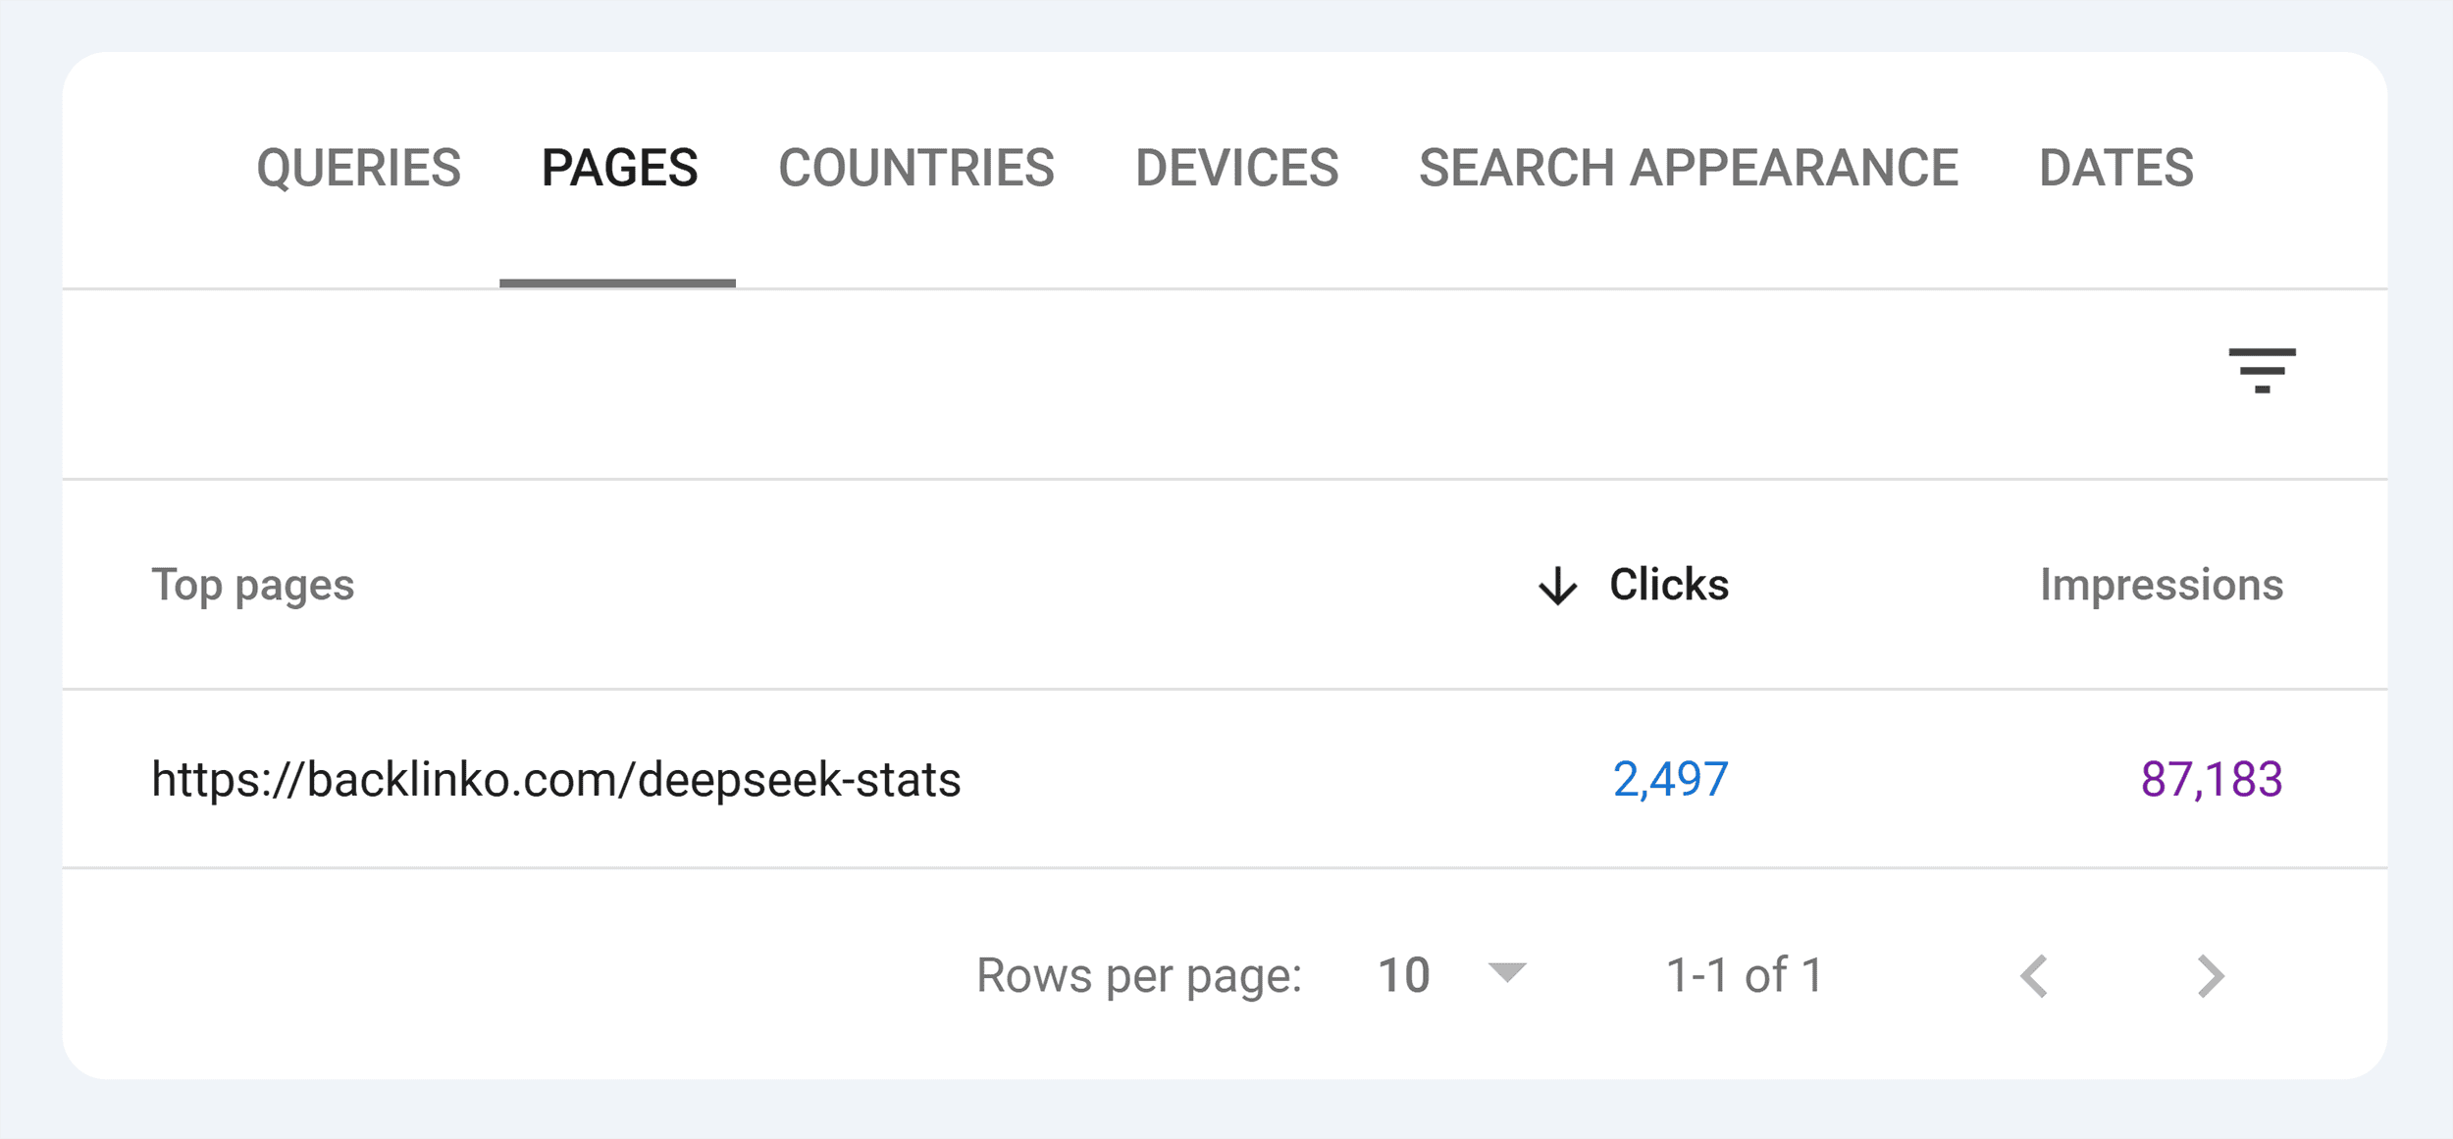Open the Search Appearance tab
2453x1139 pixels.
pos(1688,168)
